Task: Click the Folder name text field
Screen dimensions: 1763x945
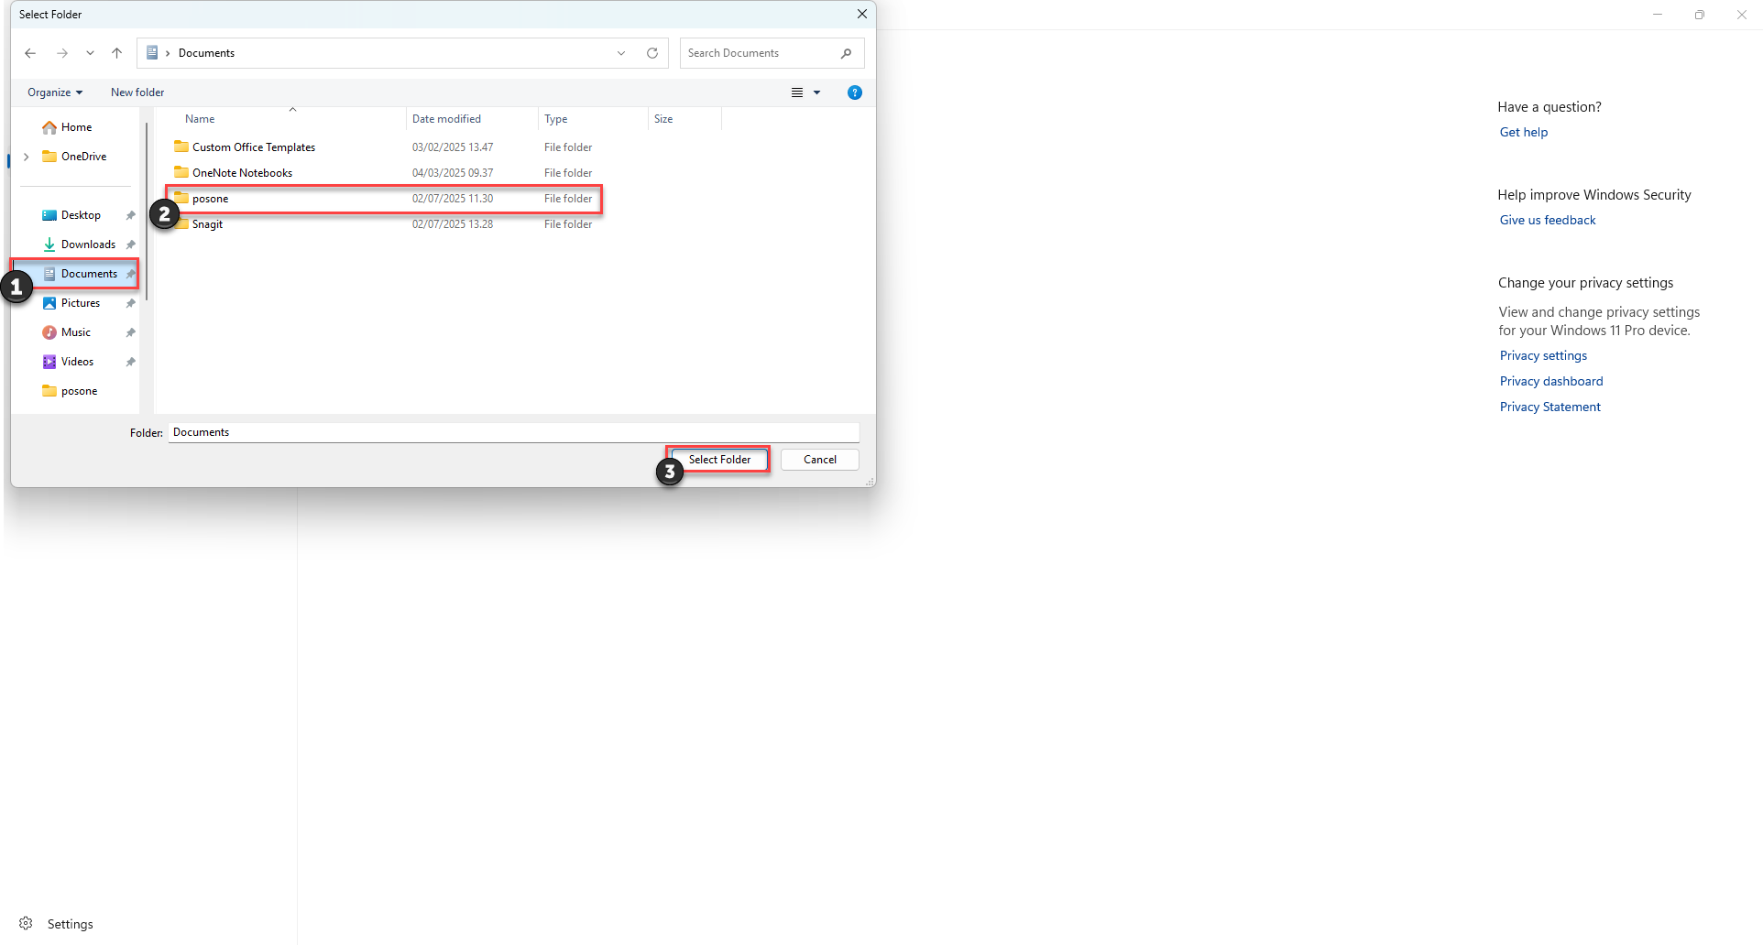Action: click(x=514, y=432)
